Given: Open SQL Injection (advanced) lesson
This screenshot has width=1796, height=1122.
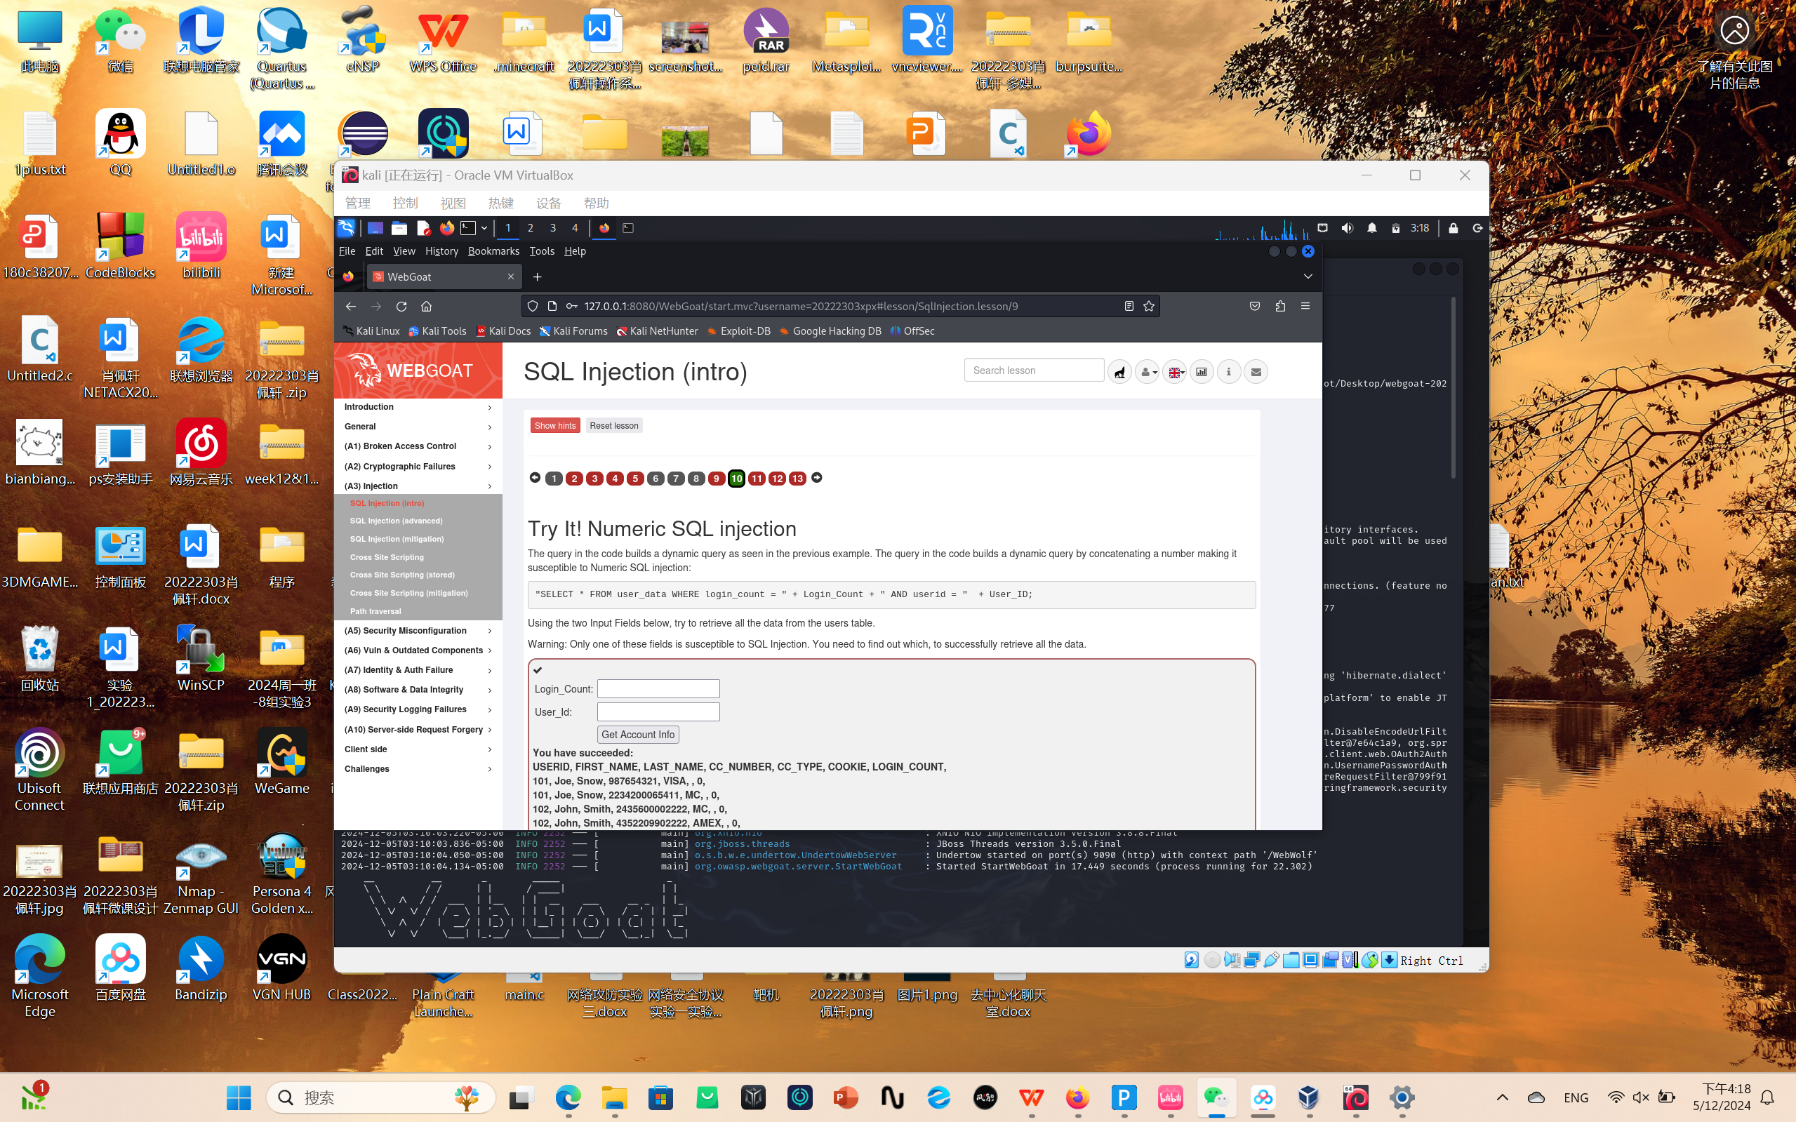Looking at the screenshot, I should coord(397,521).
